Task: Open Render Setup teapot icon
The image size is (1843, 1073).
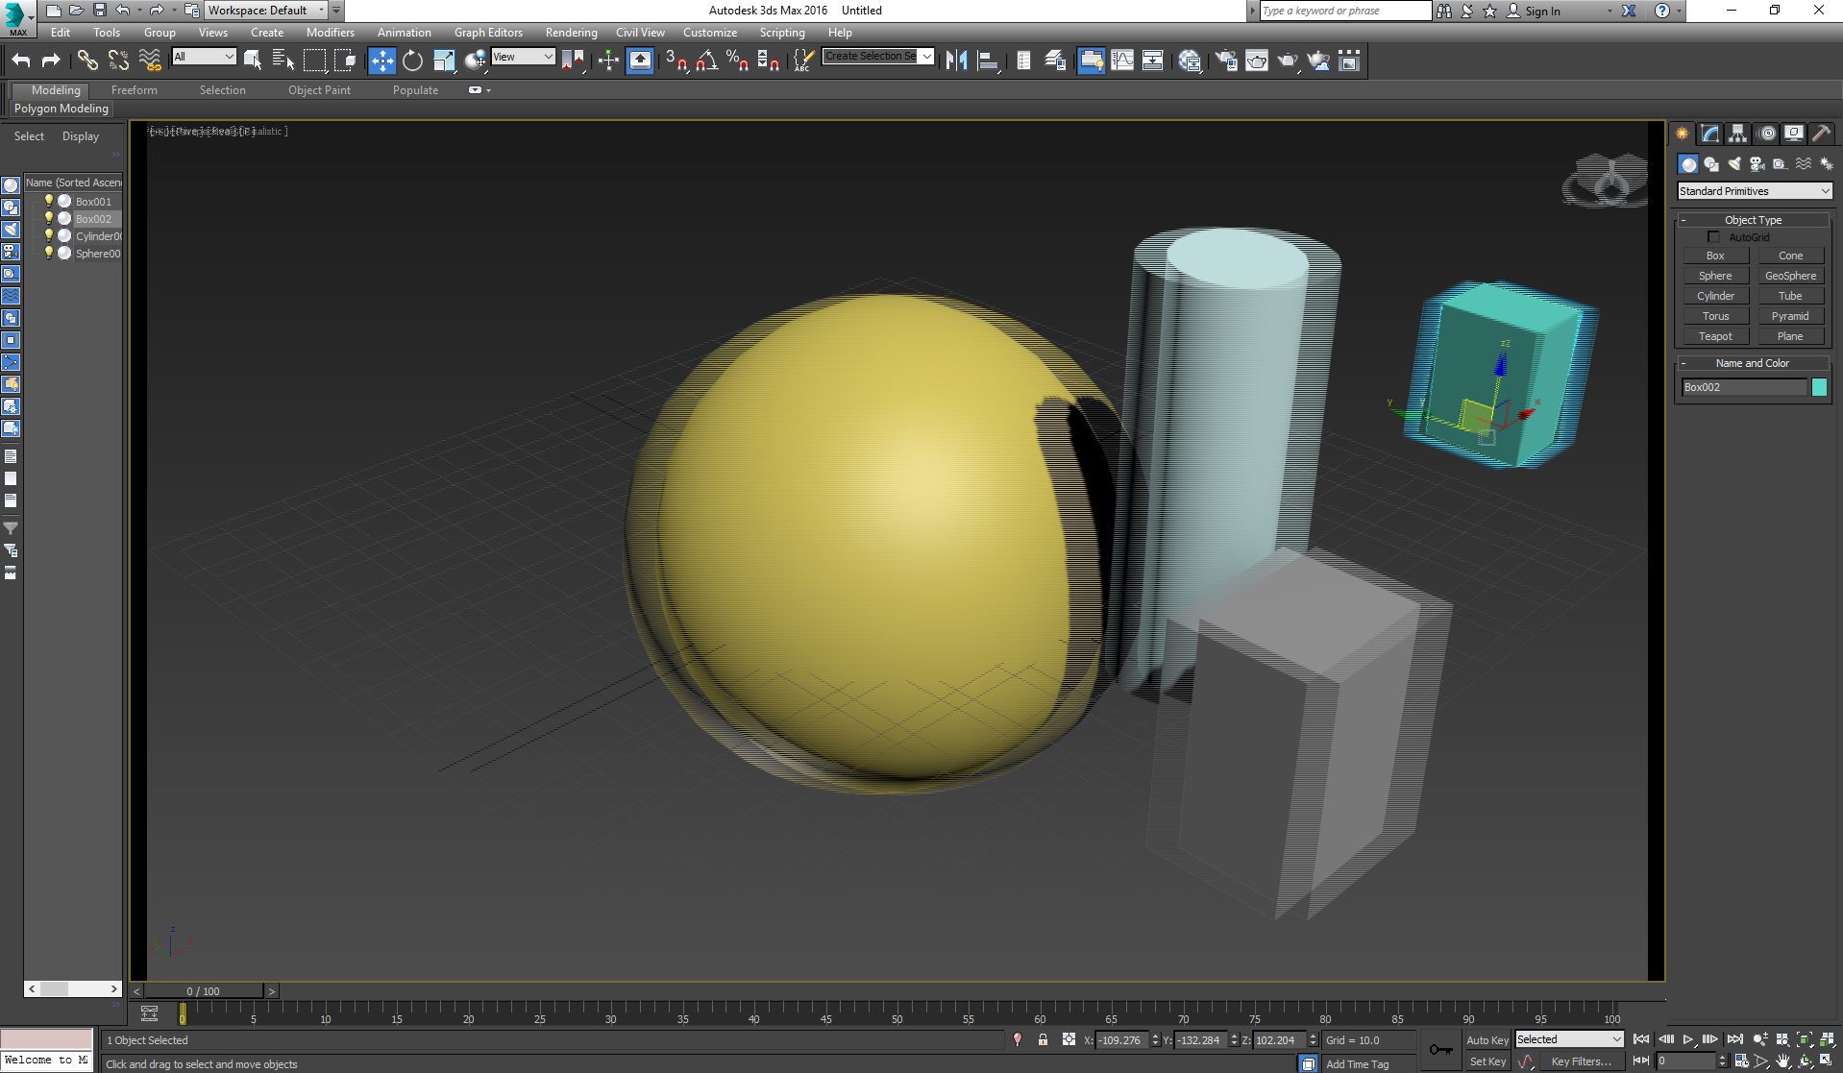Action: tap(1226, 61)
